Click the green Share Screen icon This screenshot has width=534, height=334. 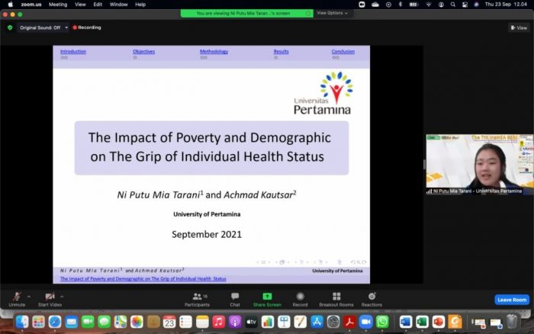(x=267, y=297)
